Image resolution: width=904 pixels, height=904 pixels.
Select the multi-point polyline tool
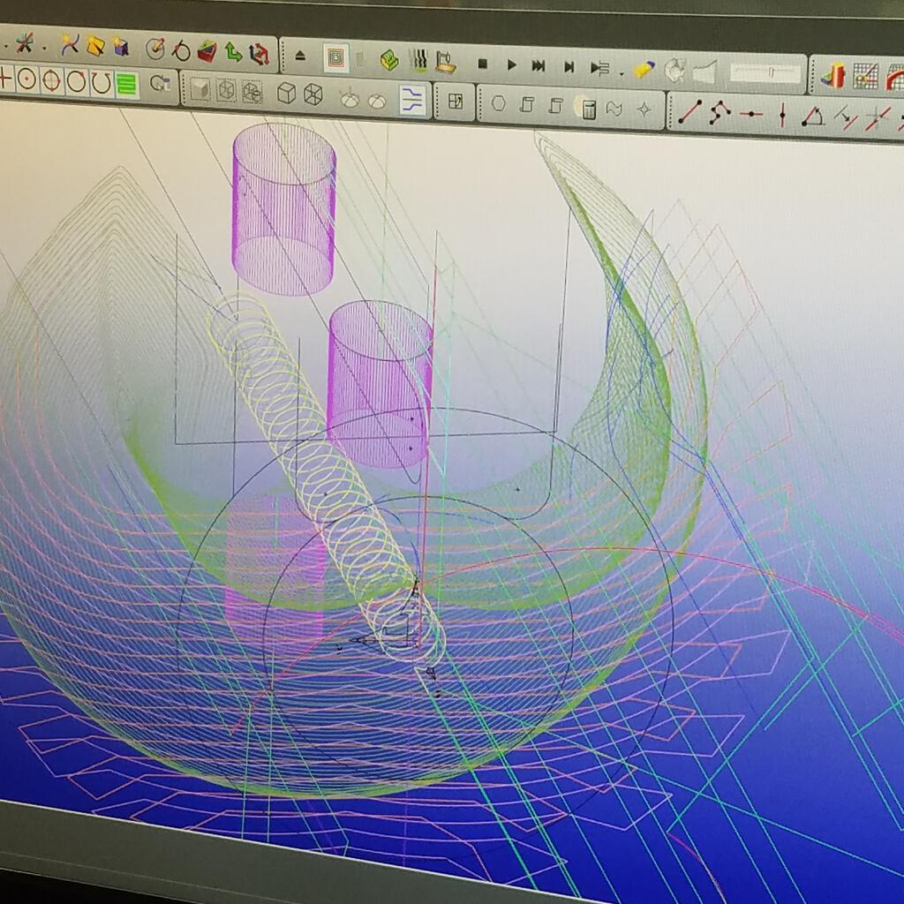pos(719,112)
